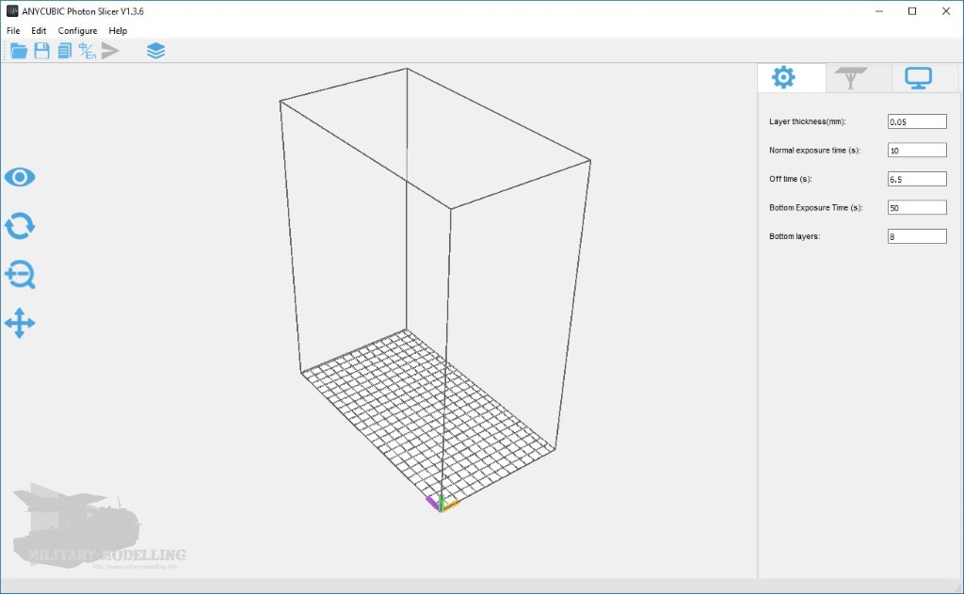This screenshot has width=964, height=594.
Task: Click the document copy toolbar icon
Action: (65, 51)
